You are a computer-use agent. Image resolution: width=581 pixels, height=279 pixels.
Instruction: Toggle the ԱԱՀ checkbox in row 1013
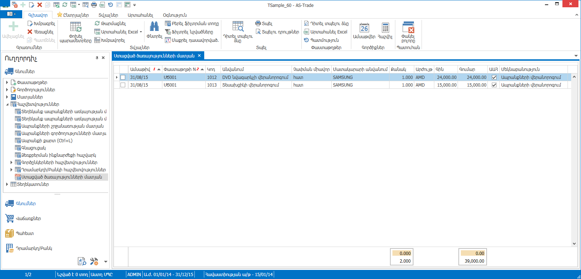[x=494, y=85]
